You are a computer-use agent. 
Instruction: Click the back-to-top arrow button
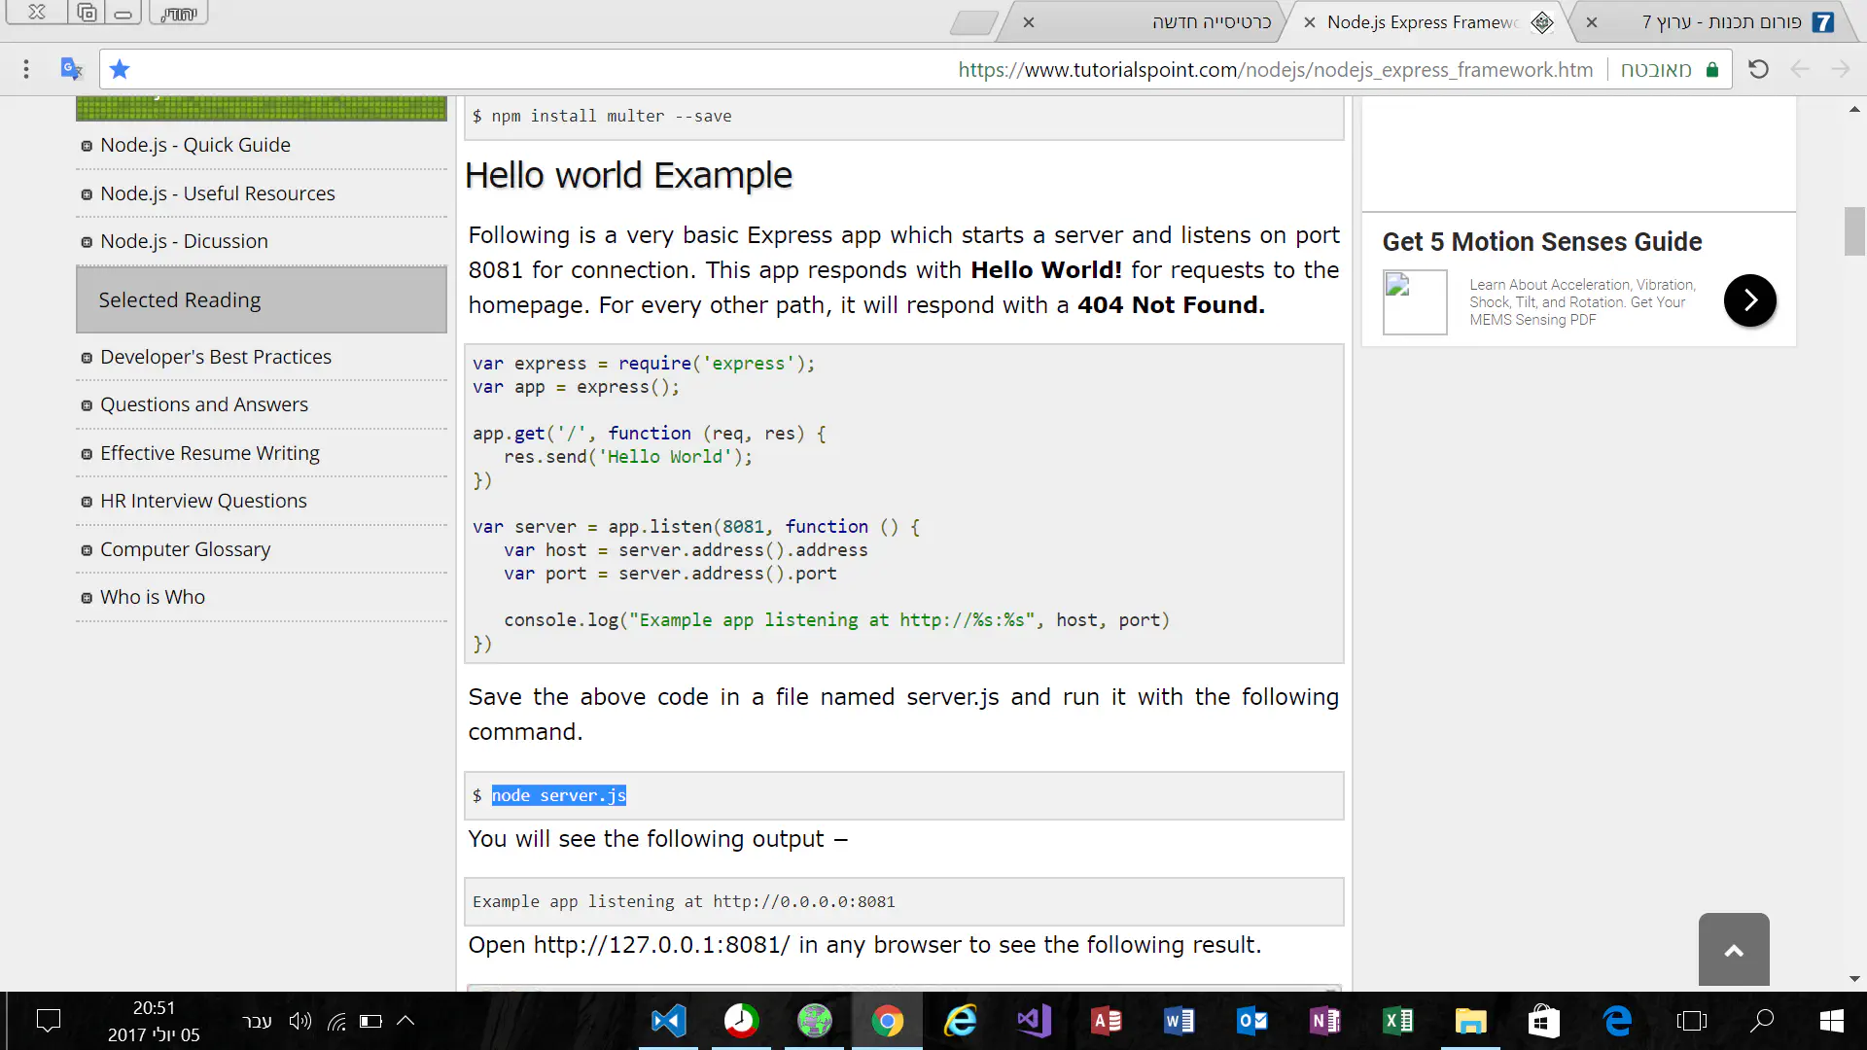point(1734,950)
